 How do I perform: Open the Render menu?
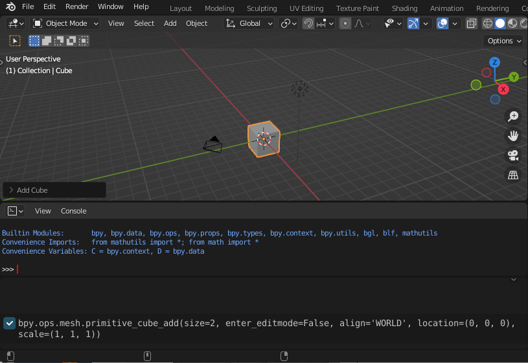77,6
